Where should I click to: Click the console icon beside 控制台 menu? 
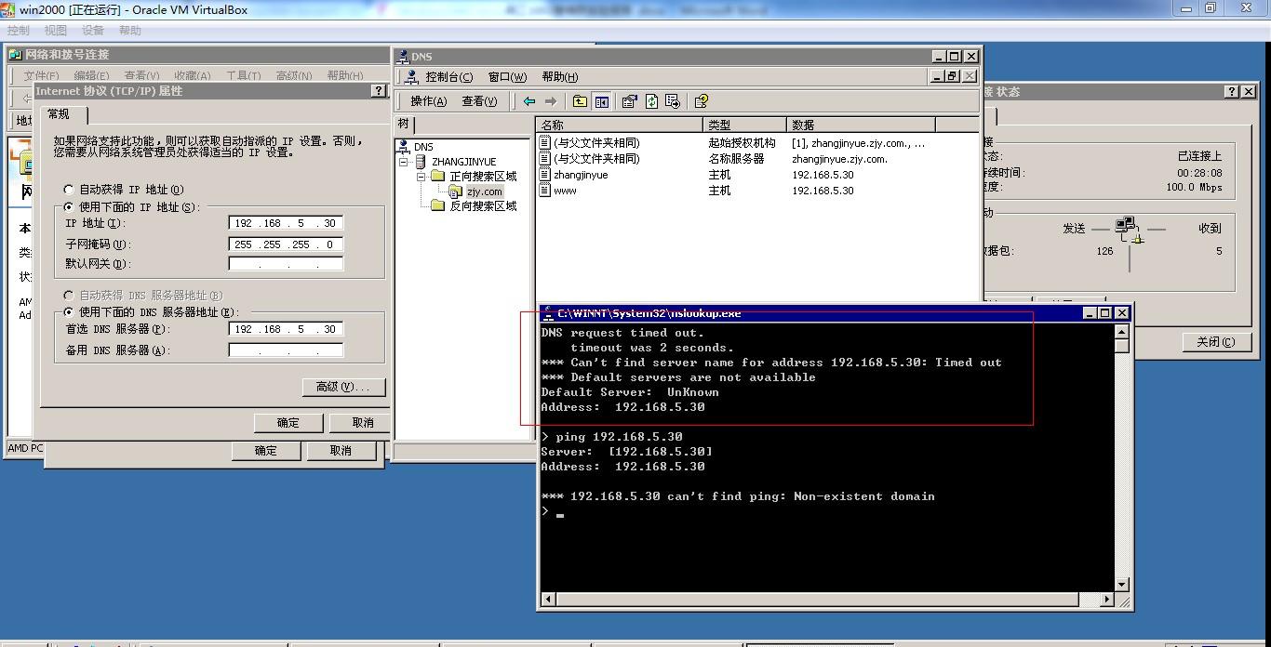click(x=411, y=77)
